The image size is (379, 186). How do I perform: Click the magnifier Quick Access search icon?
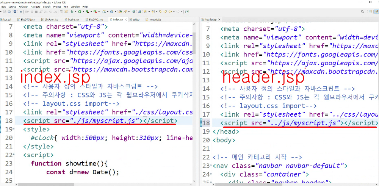[362, 12]
